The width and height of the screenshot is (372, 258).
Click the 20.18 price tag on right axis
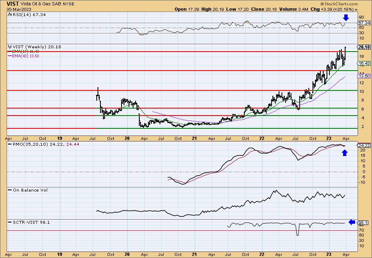(364, 47)
